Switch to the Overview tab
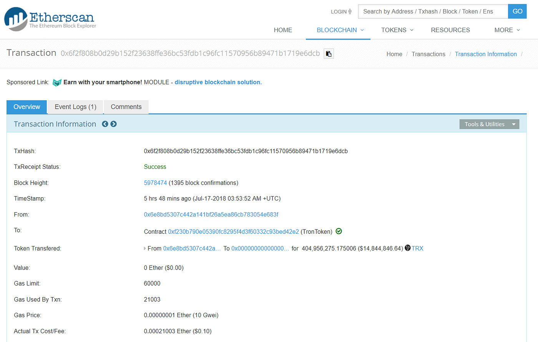The height and width of the screenshot is (342, 538). coord(27,107)
